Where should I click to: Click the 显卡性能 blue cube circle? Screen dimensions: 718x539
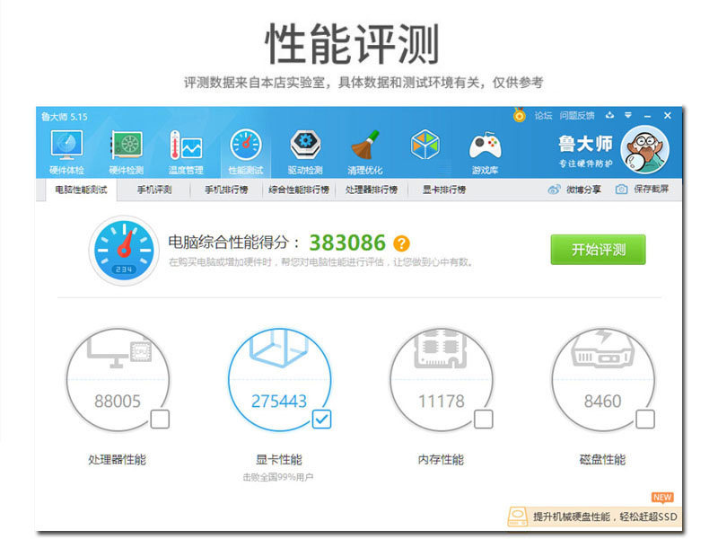[x=280, y=380]
